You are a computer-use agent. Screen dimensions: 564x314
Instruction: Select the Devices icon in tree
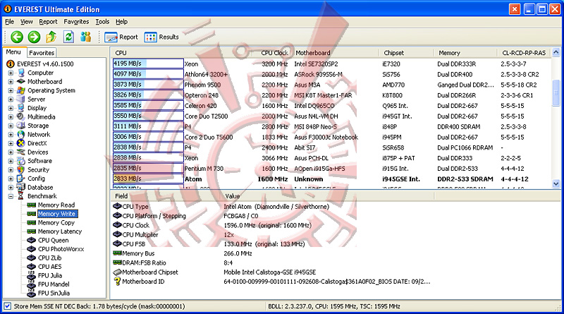pyautogui.click(x=21, y=152)
